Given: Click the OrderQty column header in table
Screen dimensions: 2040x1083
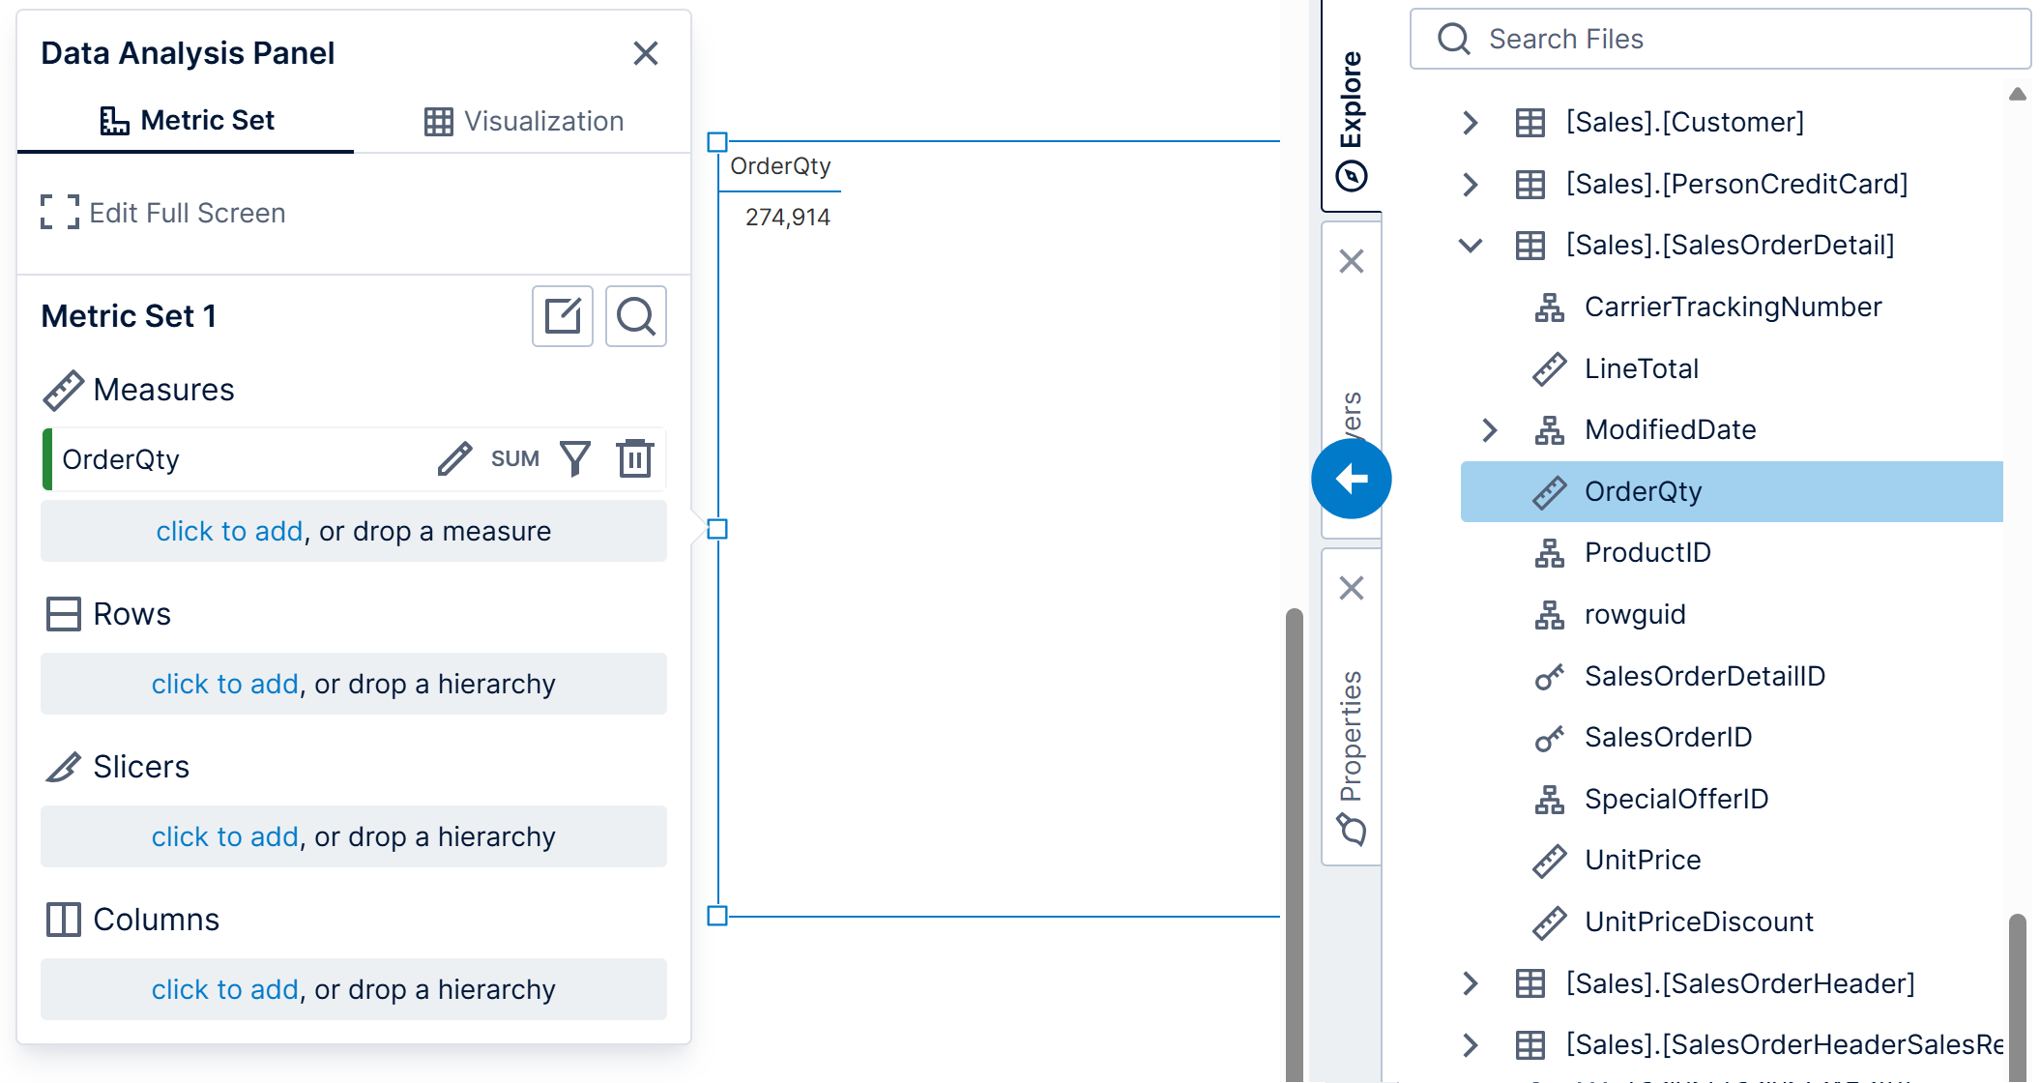Looking at the screenshot, I should pyautogui.click(x=780, y=166).
